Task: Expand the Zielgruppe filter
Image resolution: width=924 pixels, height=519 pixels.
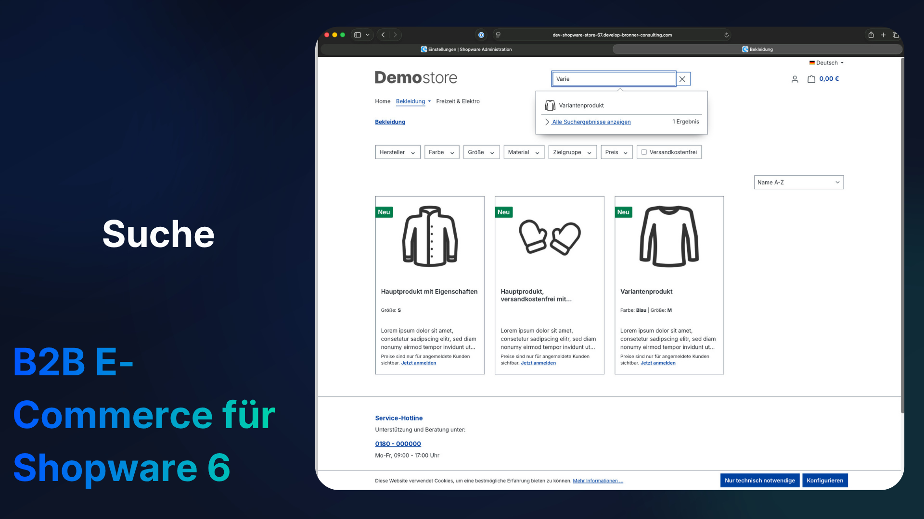Action: tap(573, 152)
